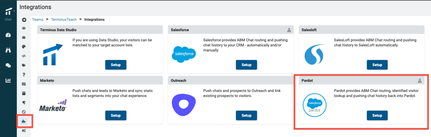Click Setup for Terminus Data Studio
Image resolution: width=431 pixels, height=137 pixels.
116,65
